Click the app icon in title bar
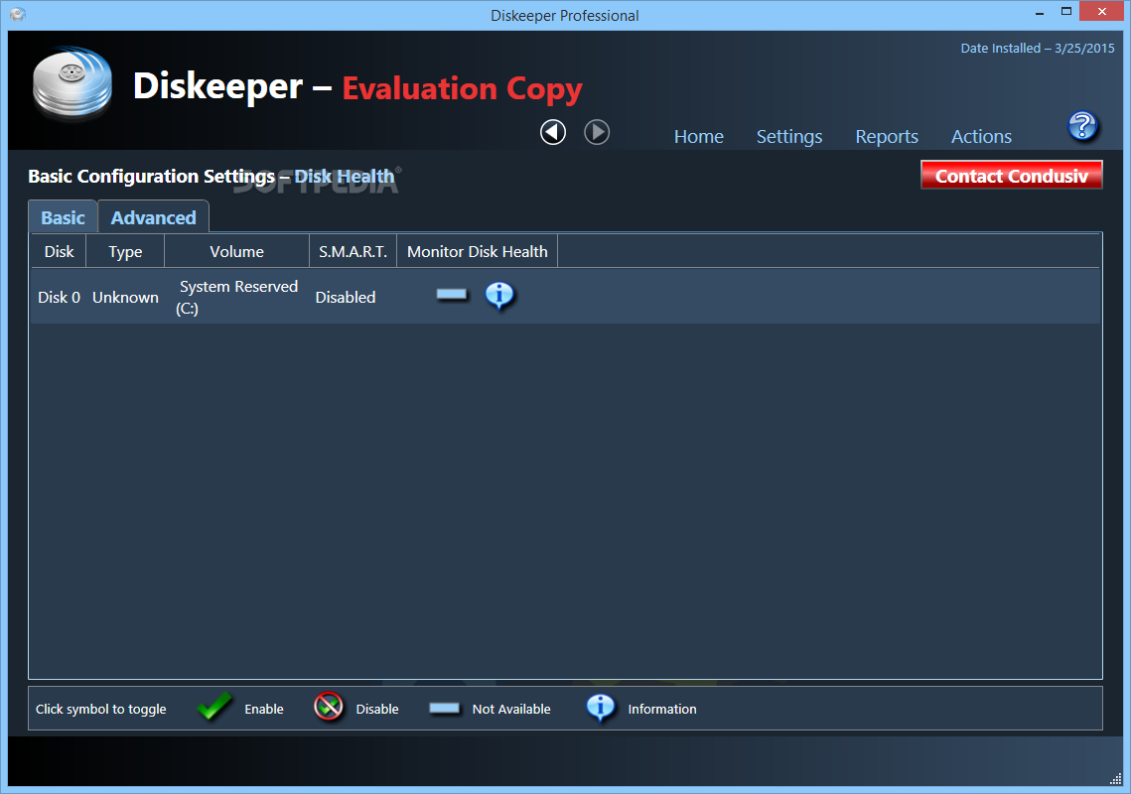This screenshot has height=794, width=1131. [18, 15]
